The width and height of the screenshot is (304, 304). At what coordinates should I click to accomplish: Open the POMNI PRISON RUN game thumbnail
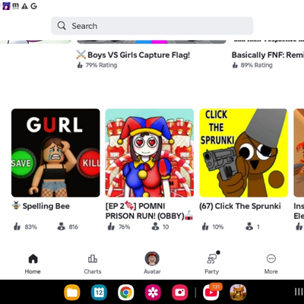point(150,153)
